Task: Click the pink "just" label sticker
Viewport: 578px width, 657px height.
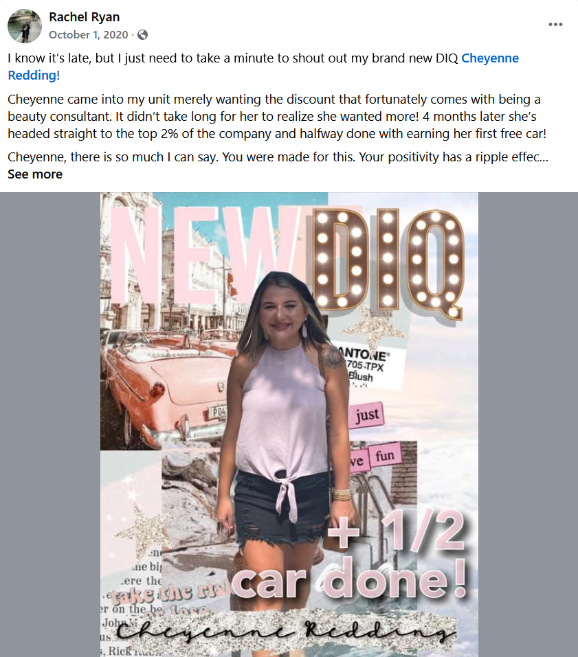Action: (366, 415)
